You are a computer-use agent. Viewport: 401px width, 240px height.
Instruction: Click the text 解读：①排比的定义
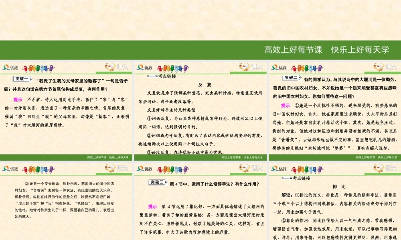pos(302,195)
